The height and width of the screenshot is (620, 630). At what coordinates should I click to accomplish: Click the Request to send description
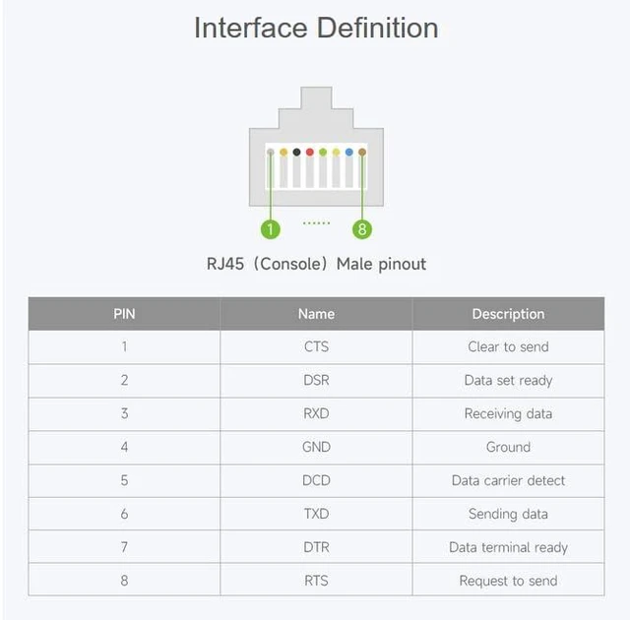click(x=508, y=581)
